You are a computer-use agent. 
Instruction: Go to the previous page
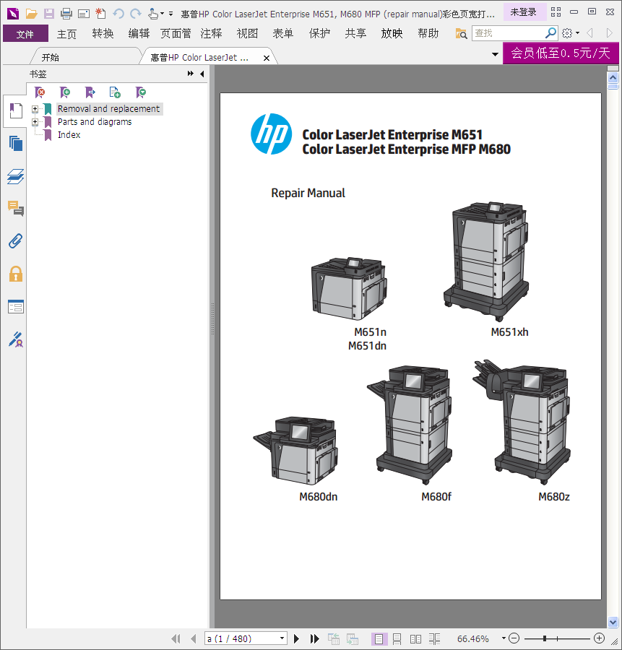tap(193, 639)
